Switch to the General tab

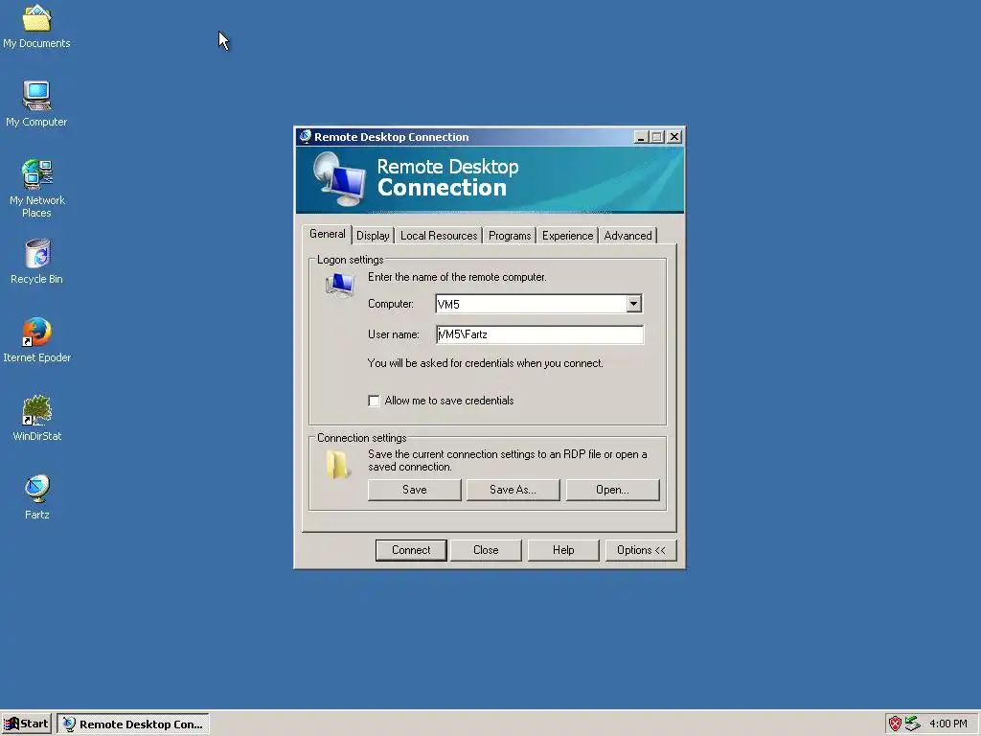pyautogui.click(x=328, y=234)
